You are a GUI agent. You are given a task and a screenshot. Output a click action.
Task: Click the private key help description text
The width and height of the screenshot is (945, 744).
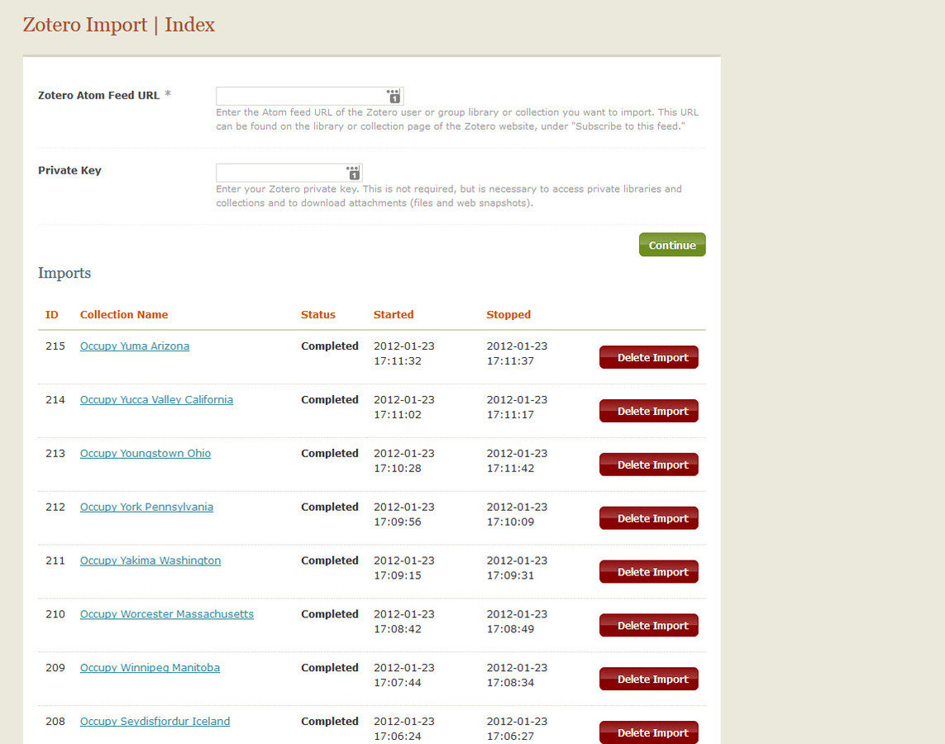449,196
